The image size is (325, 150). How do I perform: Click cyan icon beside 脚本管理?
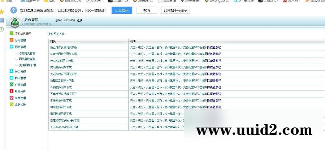click(12, 78)
